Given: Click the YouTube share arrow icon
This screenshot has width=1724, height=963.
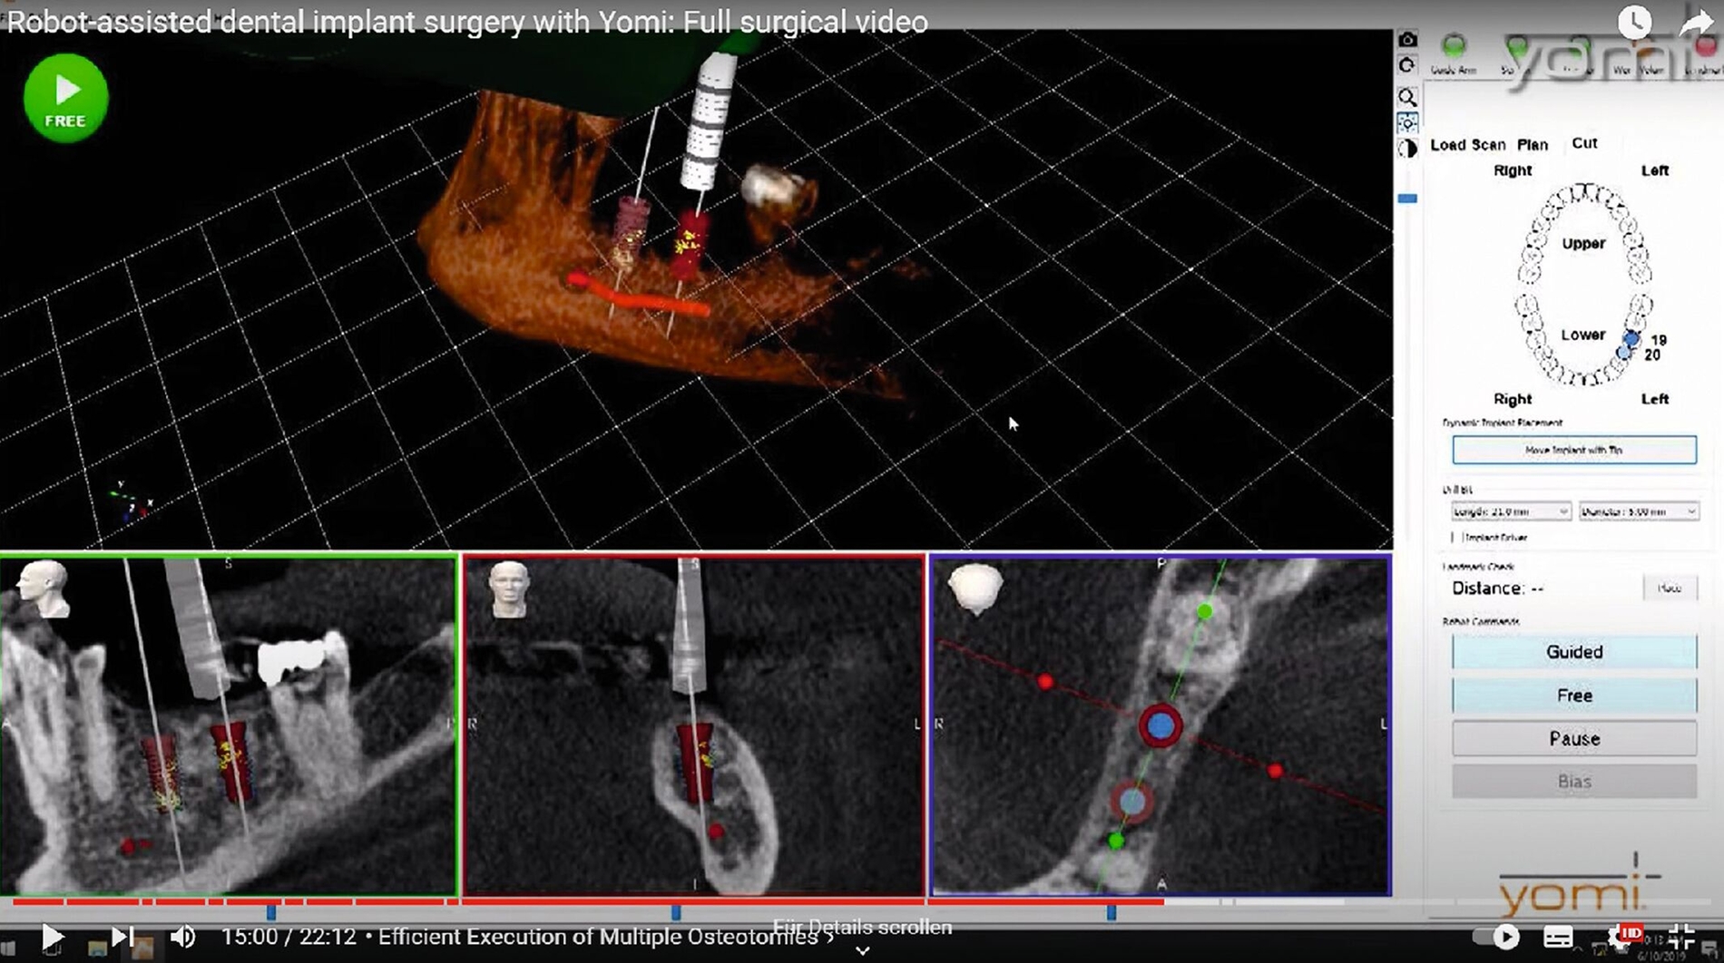Looking at the screenshot, I should [x=1695, y=23].
